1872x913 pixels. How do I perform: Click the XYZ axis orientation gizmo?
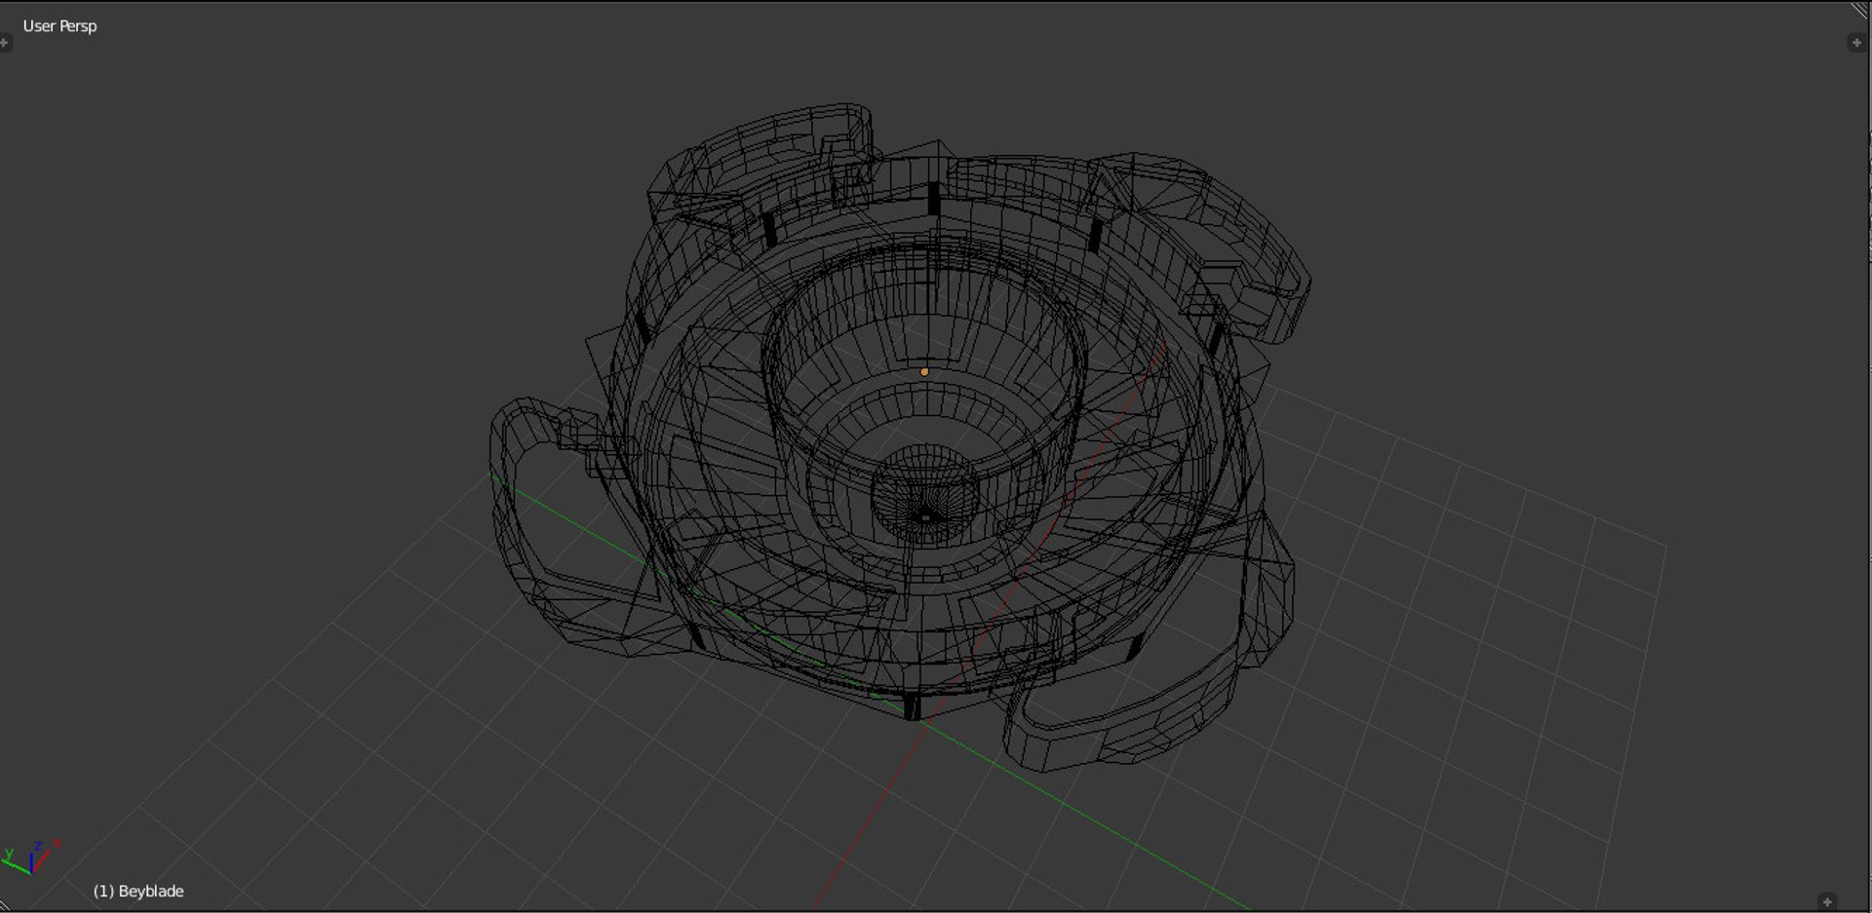point(31,857)
